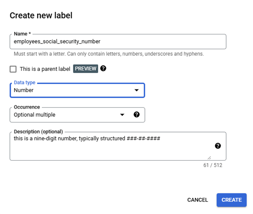253x214 pixels.
Task: Click the help icon next to PREVIEW badge
Action: click(103, 68)
